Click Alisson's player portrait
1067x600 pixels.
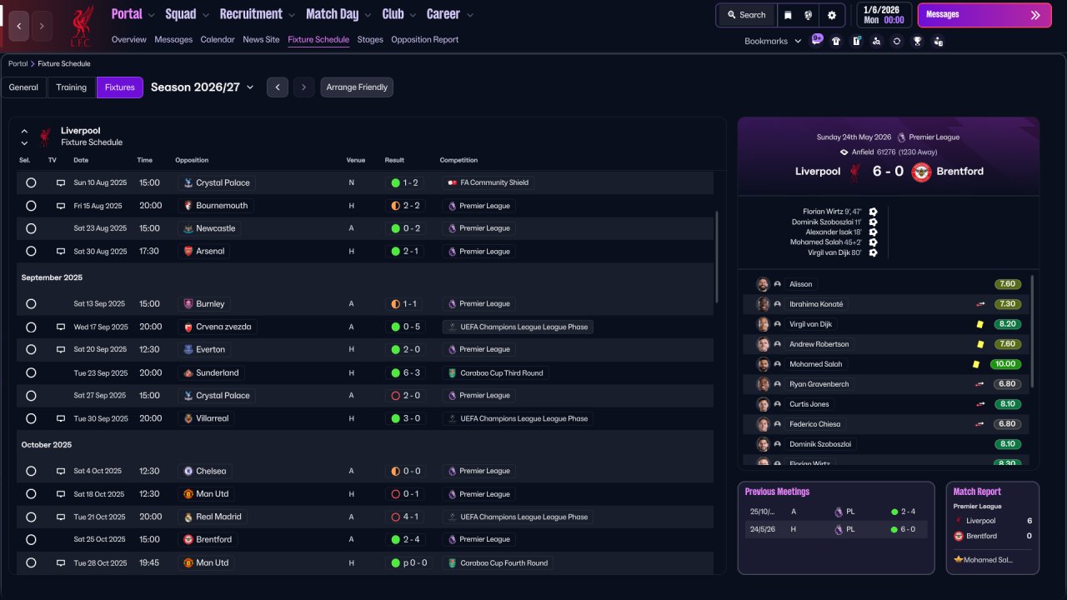coord(763,284)
